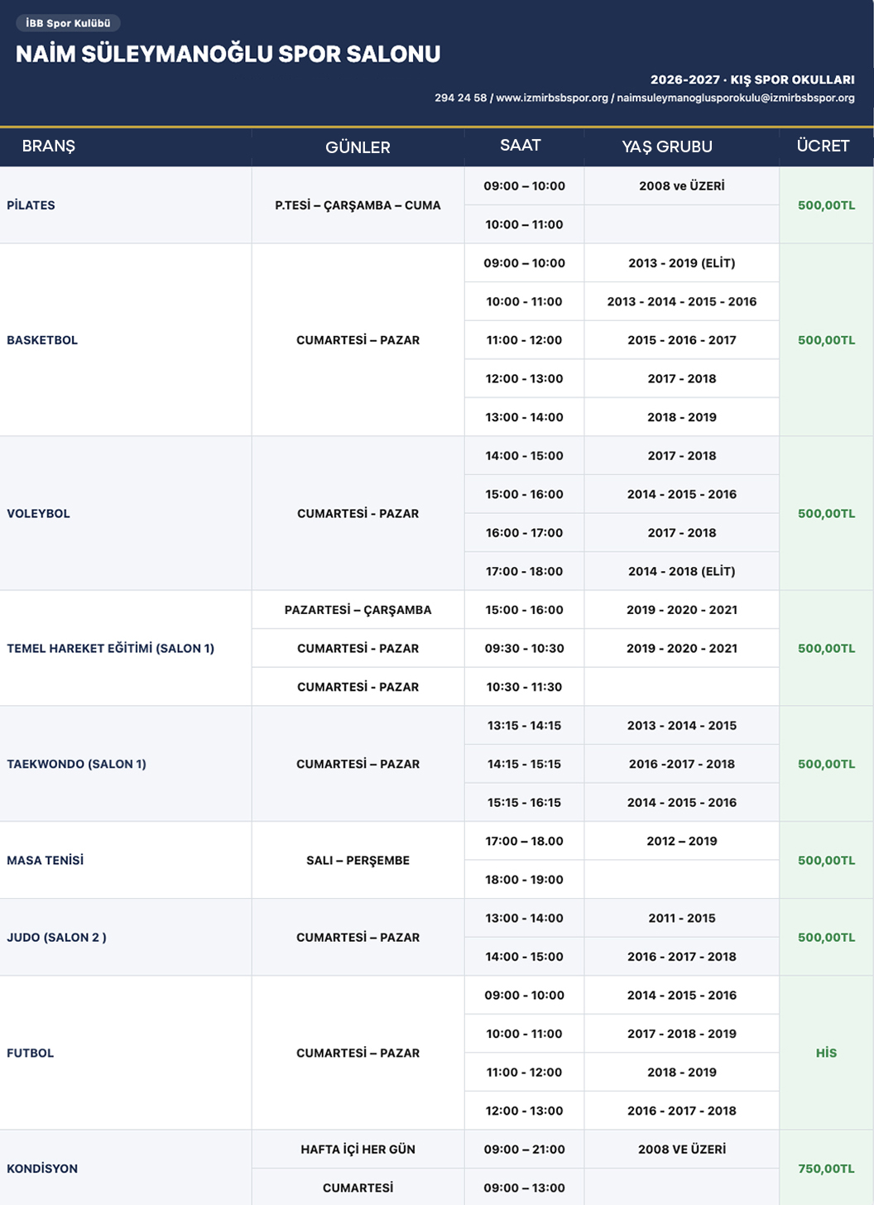Click the ÜCRET column header

coord(824,146)
